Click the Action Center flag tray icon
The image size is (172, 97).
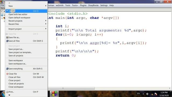[156, 94]
